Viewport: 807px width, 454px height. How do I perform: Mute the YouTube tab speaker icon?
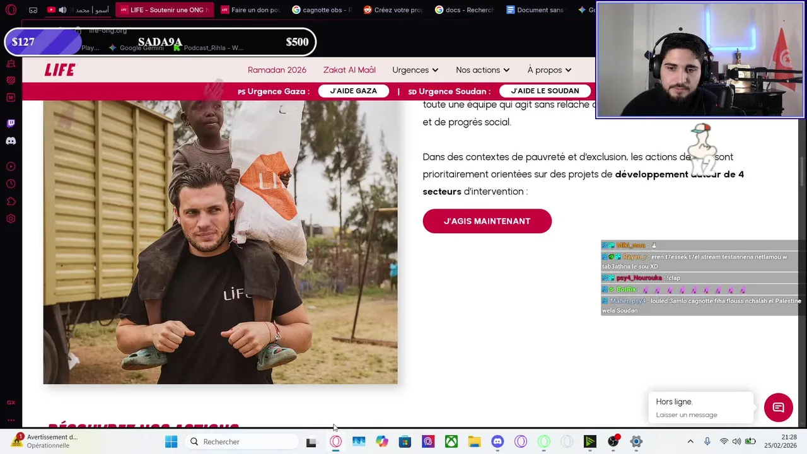pos(62,10)
